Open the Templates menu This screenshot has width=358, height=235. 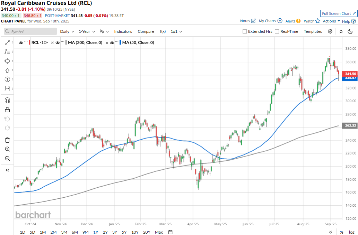coord(313,31)
